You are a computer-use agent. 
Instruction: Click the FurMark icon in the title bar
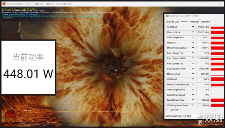pos(4,4)
